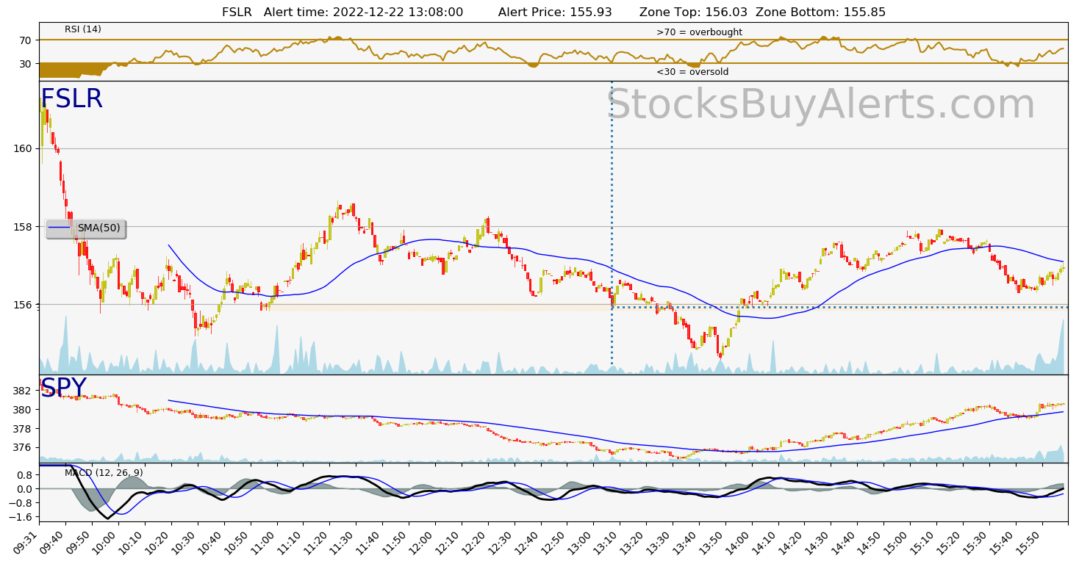Click the 10:30 time axis label

[184, 542]
